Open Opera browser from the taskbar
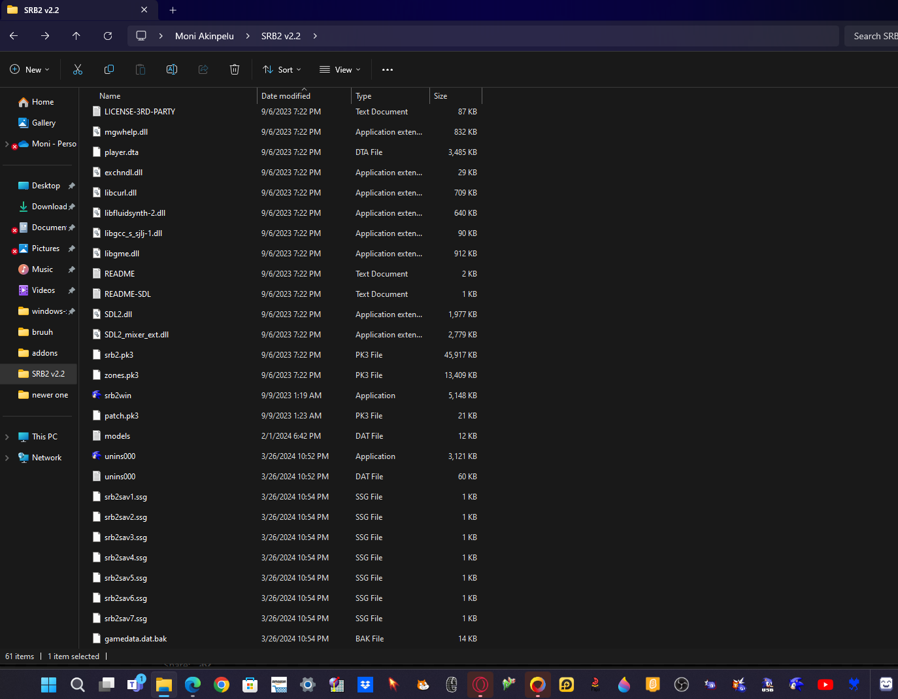The image size is (898, 699). [x=480, y=685]
